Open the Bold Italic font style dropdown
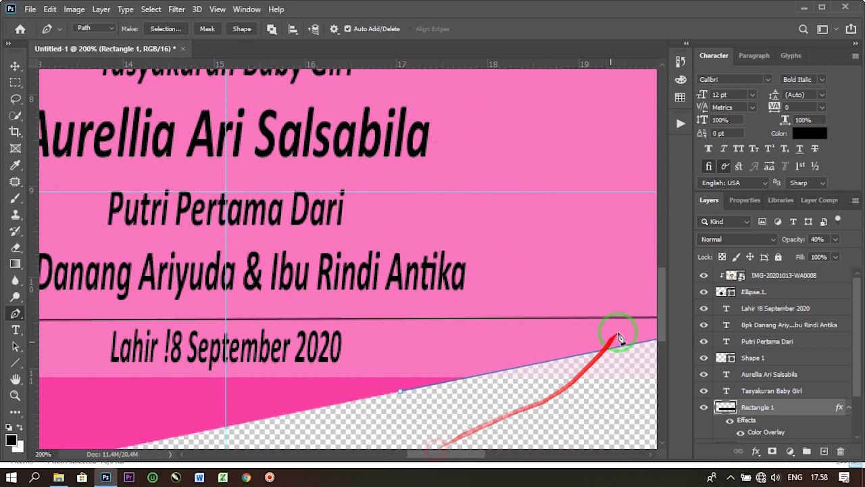This screenshot has width=865, height=487. tap(803, 80)
